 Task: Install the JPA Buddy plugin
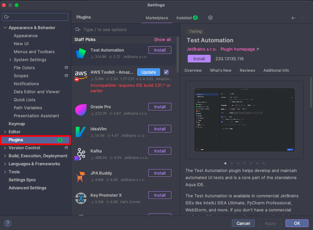(x=160, y=173)
